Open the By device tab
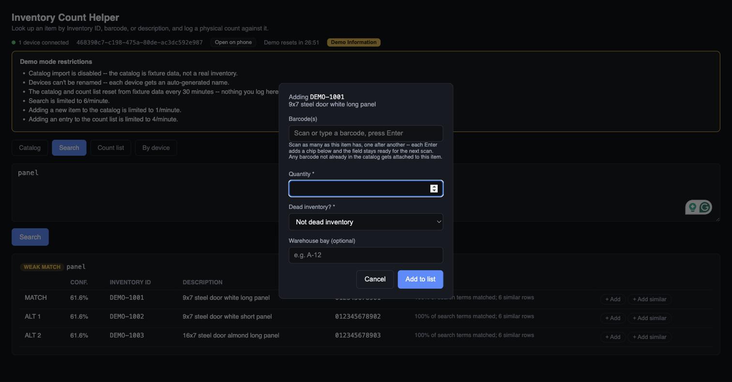Viewport: 732px width, 382px height. [156, 148]
